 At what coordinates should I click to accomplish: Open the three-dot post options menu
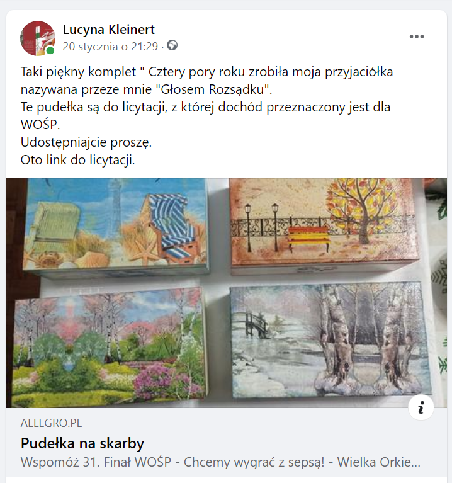point(416,37)
